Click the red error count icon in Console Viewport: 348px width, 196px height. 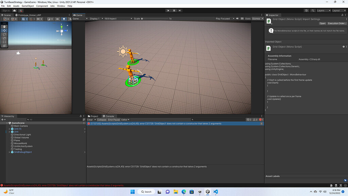pyautogui.click(x=261, y=119)
